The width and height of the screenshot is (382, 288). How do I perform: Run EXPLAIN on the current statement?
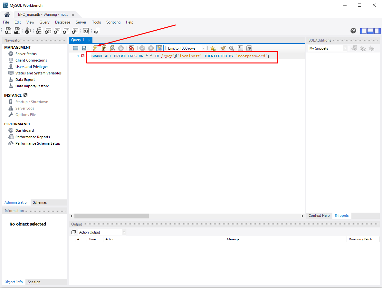[112, 48]
